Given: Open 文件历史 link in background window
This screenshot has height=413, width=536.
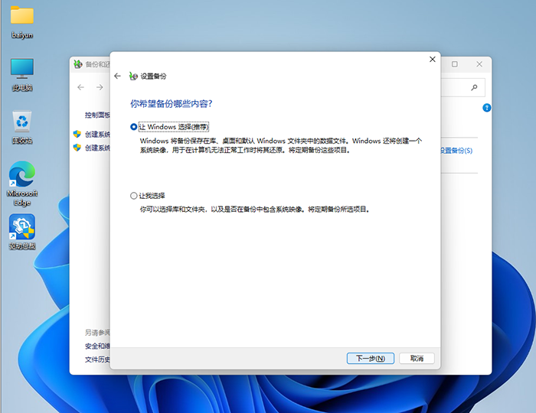Looking at the screenshot, I should click(97, 359).
